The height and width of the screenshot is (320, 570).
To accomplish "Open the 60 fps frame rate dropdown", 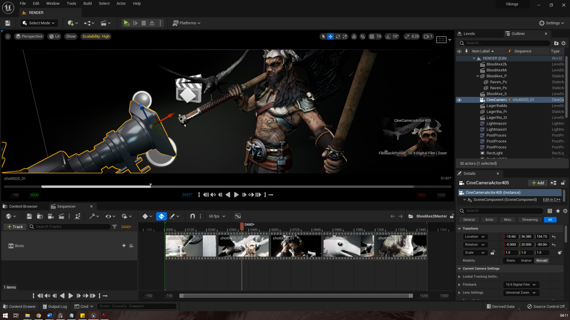I will click(217, 216).
